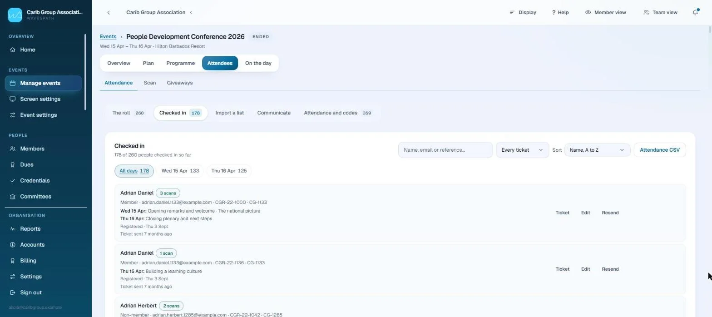Click the Credentials checkmark icon
The width and height of the screenshot is (712, 317).
[13, 180]
